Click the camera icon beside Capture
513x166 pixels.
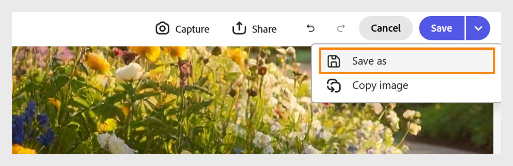(163, 29)
